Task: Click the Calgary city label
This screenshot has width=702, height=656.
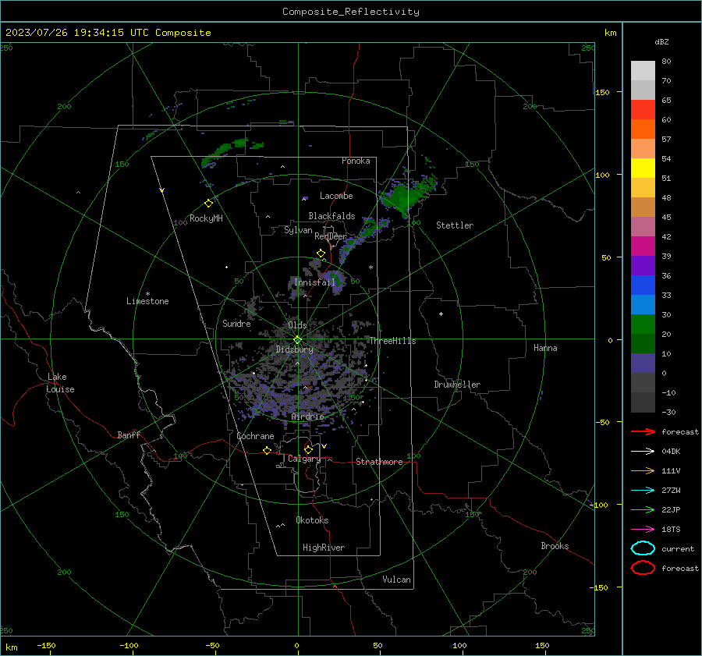Action: (x=304, y=459)
